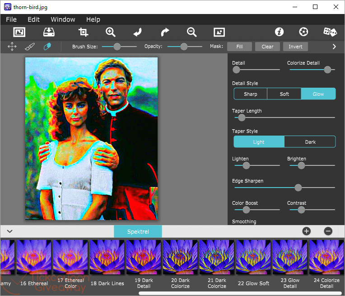Screen dimensions: 345x296
Task: Click the undo arrow icon
Action: pyautogui.click(x=138, y=32)
